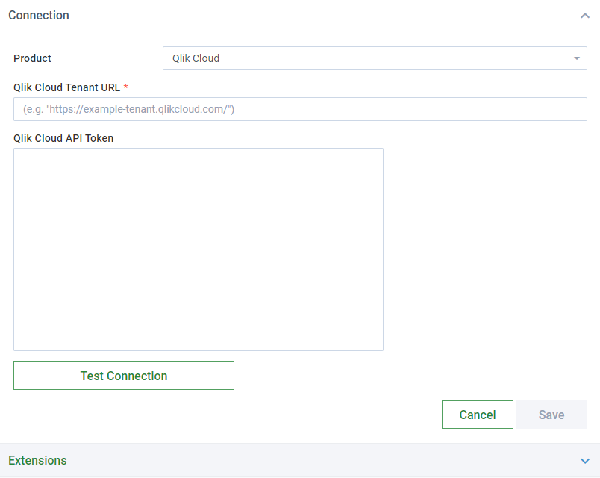The width and height of the screenshot is (600, 478).
Task: Click the Save button
Action: [551, 415]
